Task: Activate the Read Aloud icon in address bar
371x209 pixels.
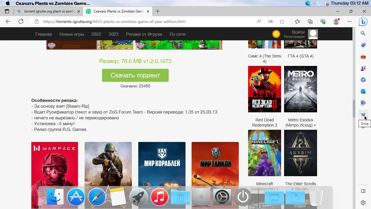Action: pos(259,21)
